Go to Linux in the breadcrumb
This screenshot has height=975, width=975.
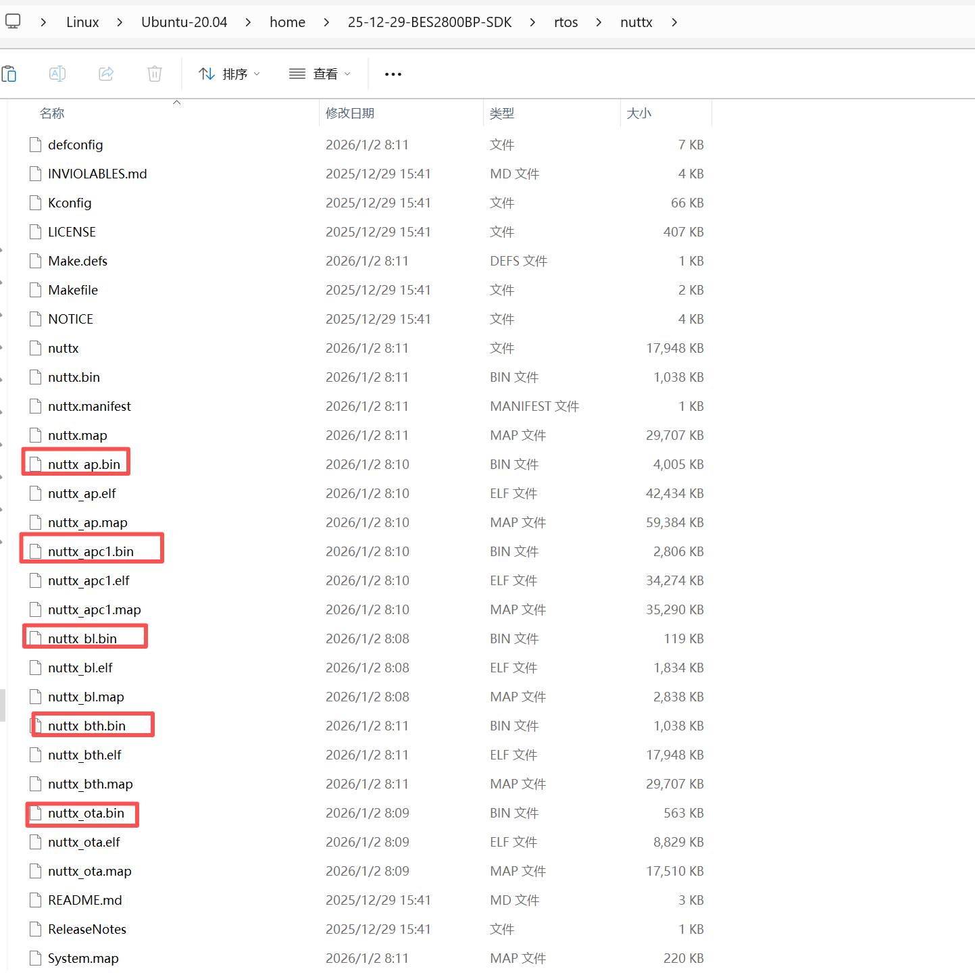click(82, 22)
